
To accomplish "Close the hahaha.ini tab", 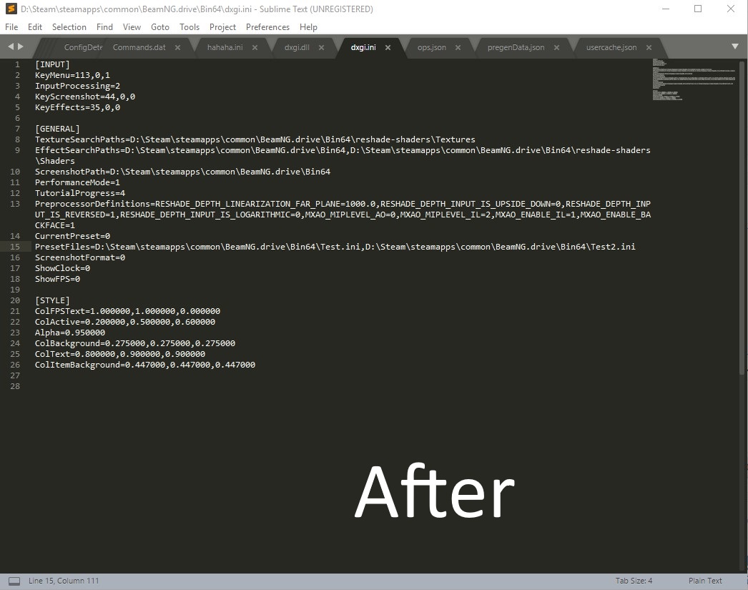I will coord(255,47).
